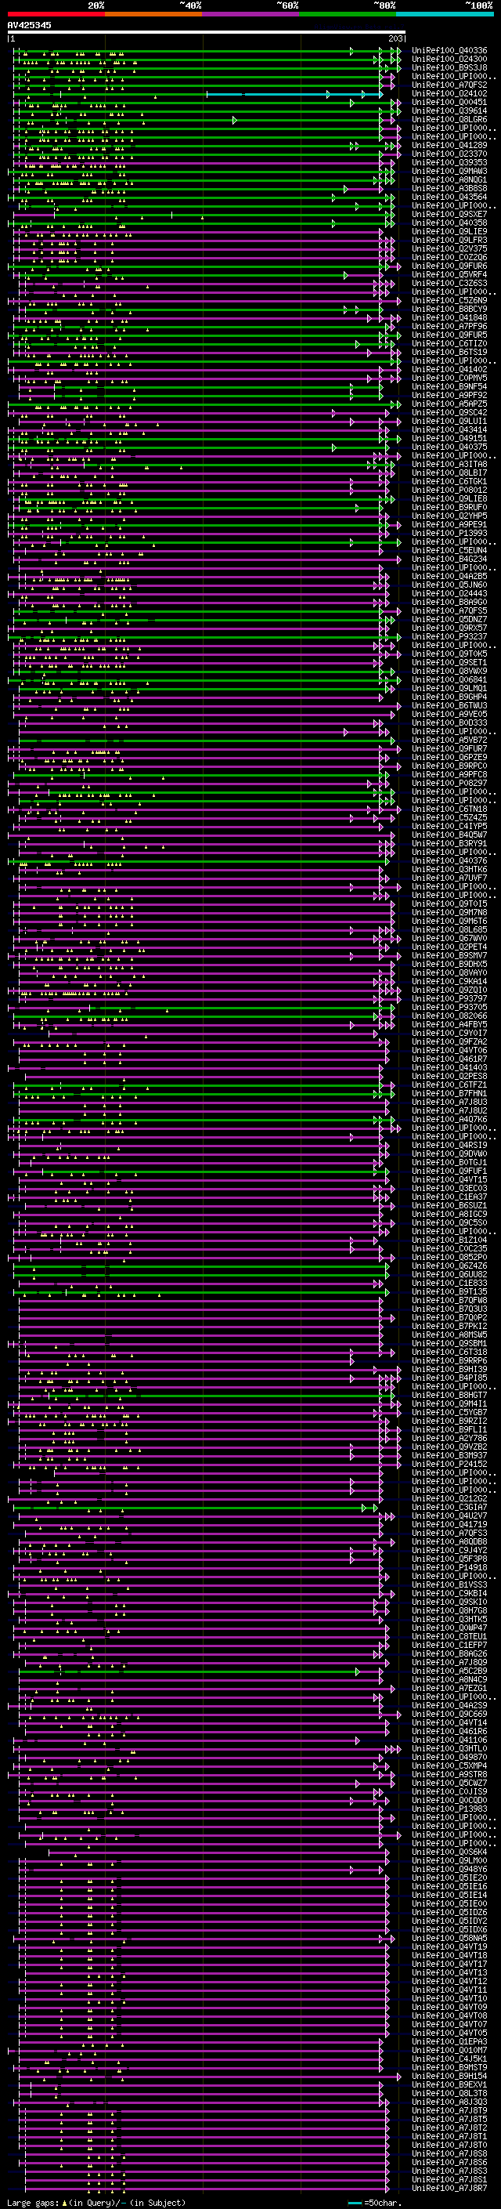Select hit label UniRef100_A9VE05
The width and height of the screenshot is (501, 2209).
pyautogui.click(x=449, y=715)
